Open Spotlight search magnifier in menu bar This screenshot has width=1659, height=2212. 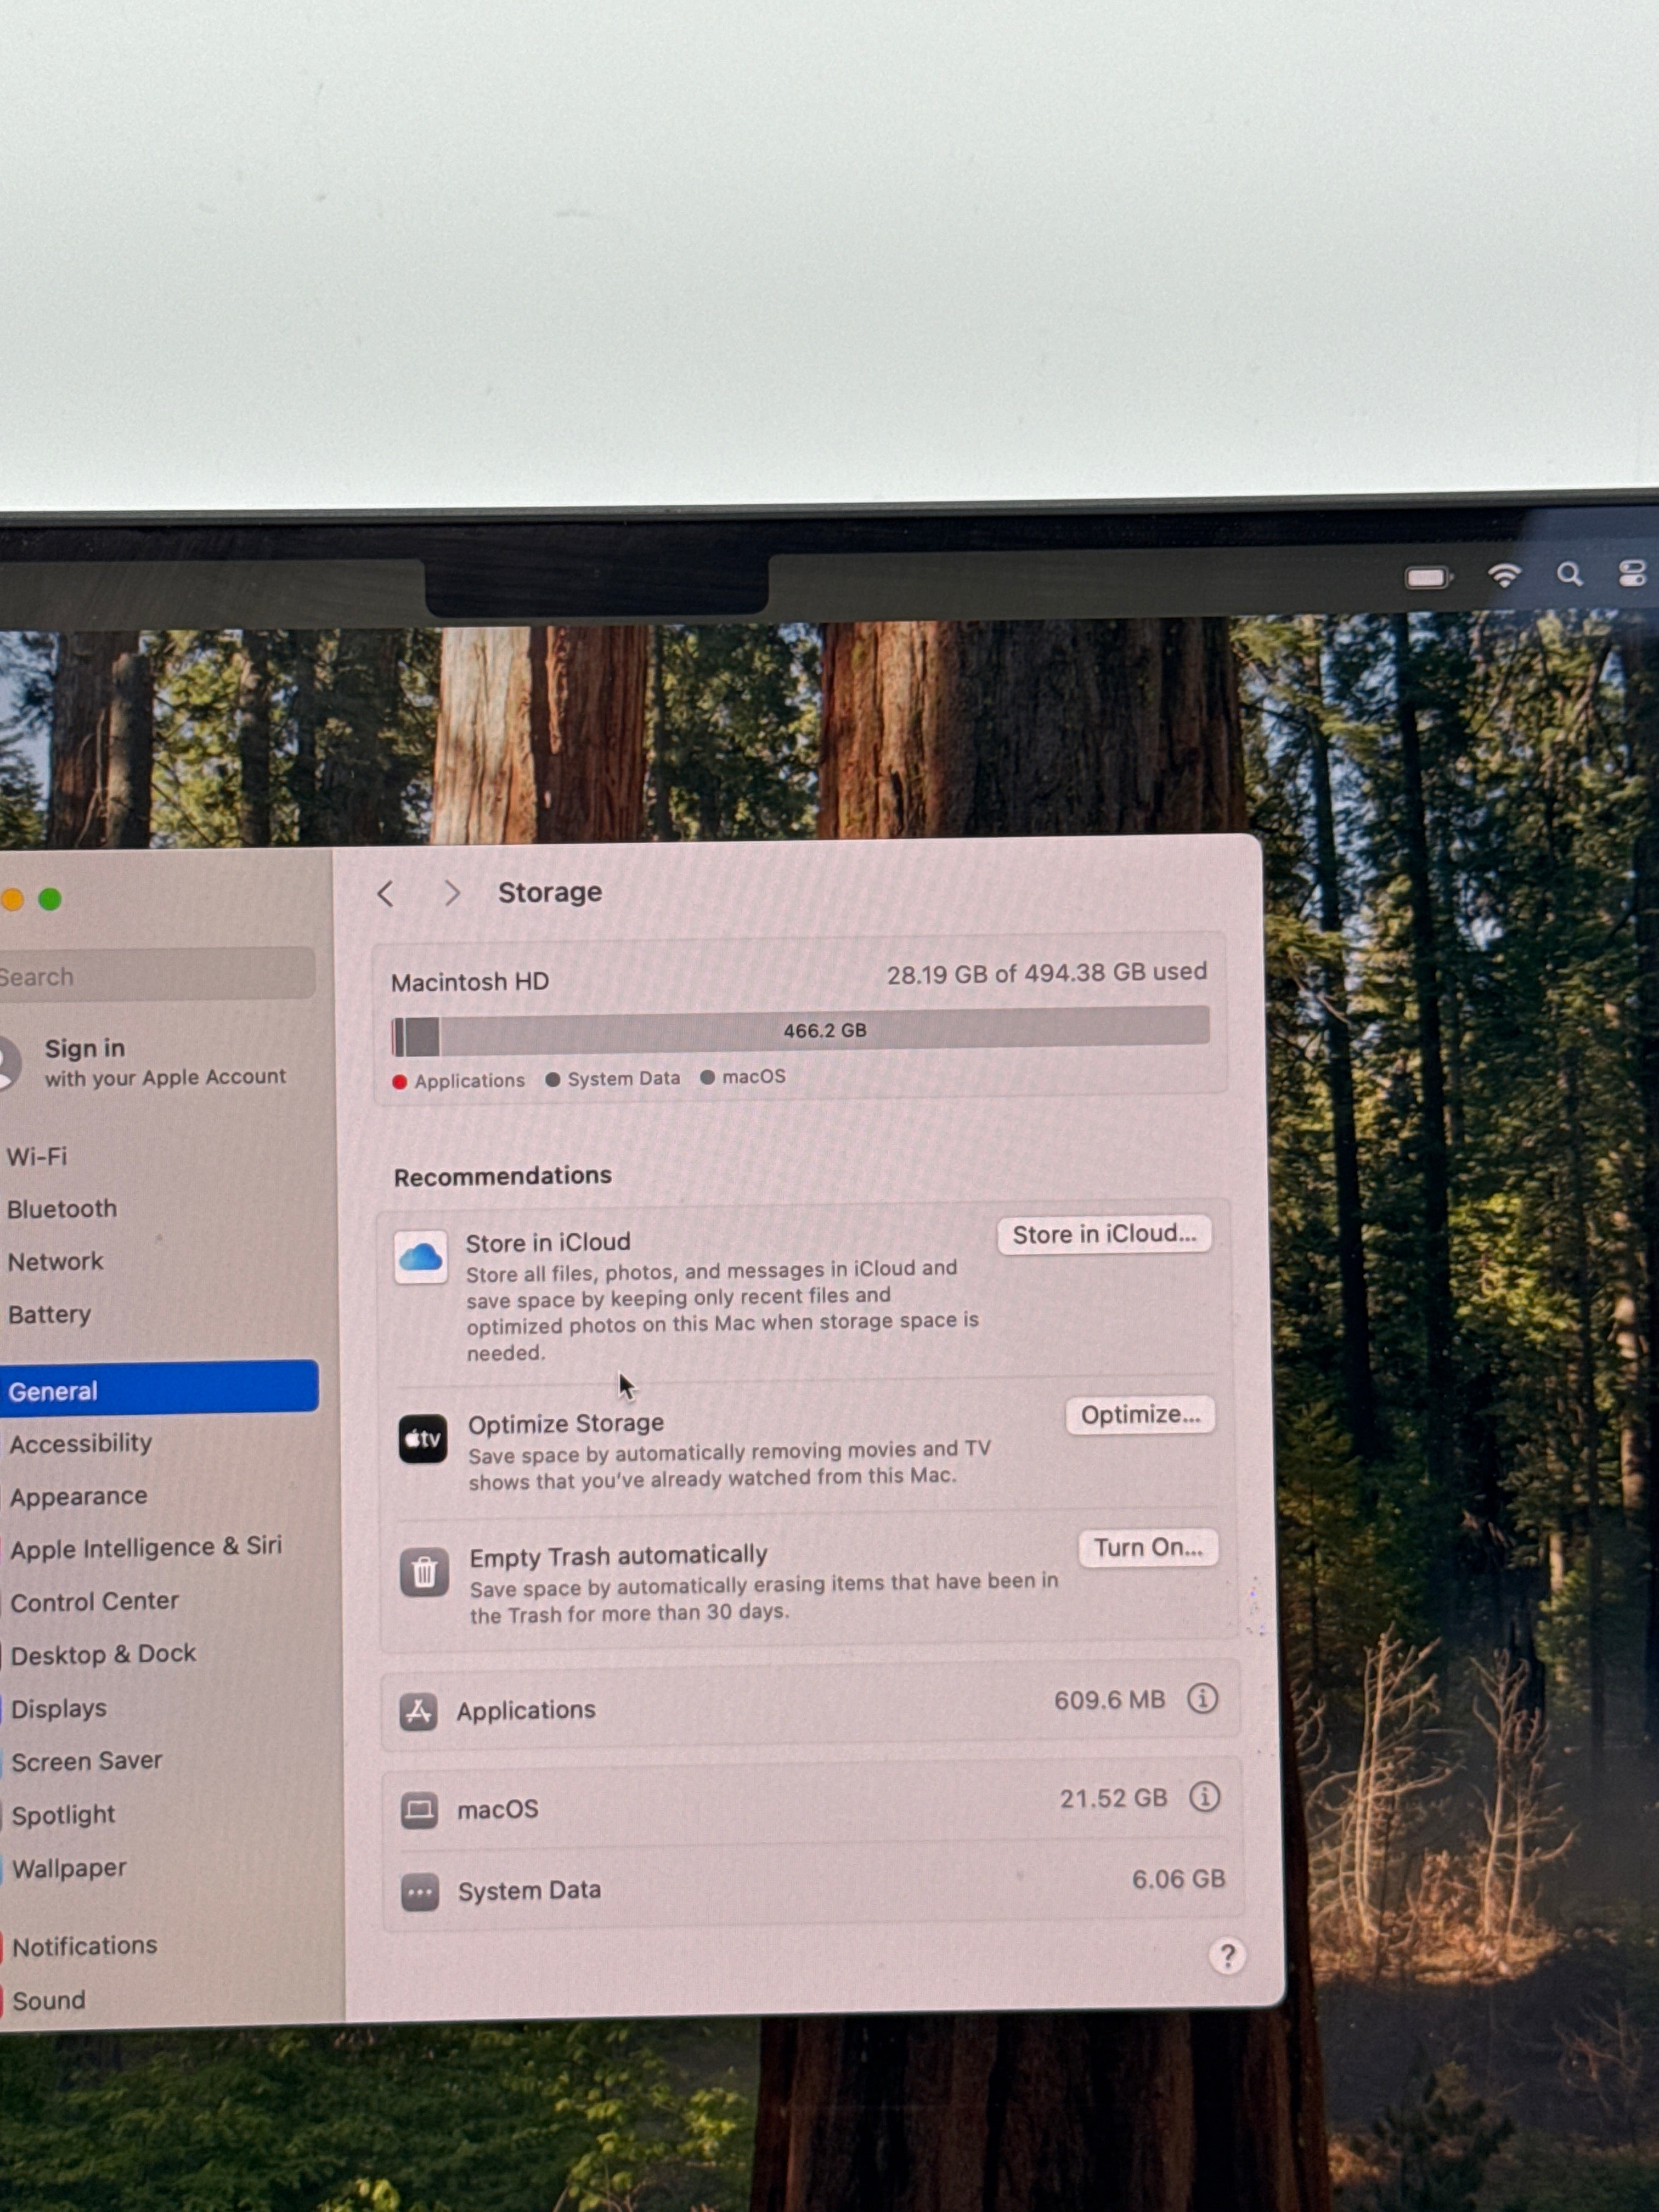pyautogui.click(x=1569, y=574)
